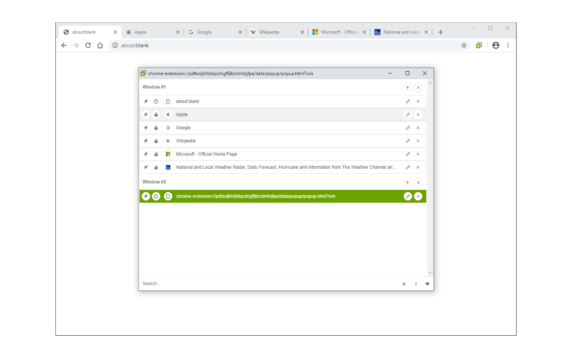This screenshot has width=572, height=358.
Task: Close the Apple row in the list
Action: 418,115
